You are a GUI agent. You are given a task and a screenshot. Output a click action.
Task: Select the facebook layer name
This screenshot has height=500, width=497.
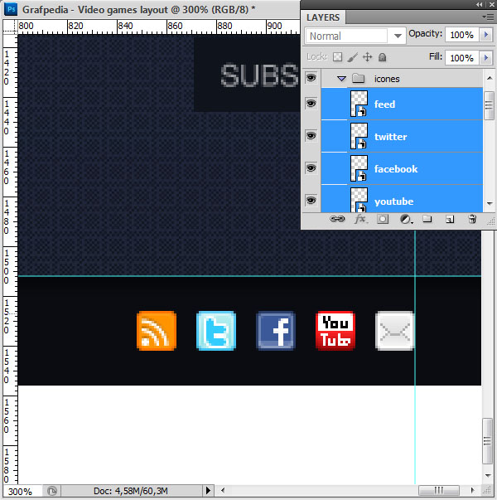pyautogui.click(x=396, y=169)
